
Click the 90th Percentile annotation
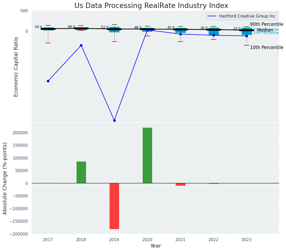coord(266,25)
